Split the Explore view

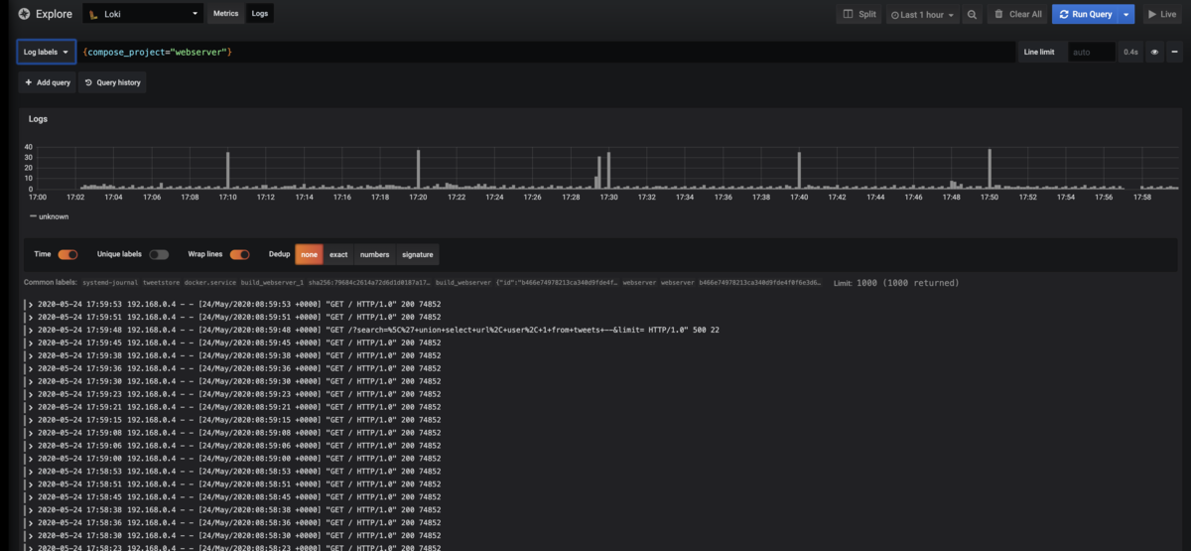[860, 15]
